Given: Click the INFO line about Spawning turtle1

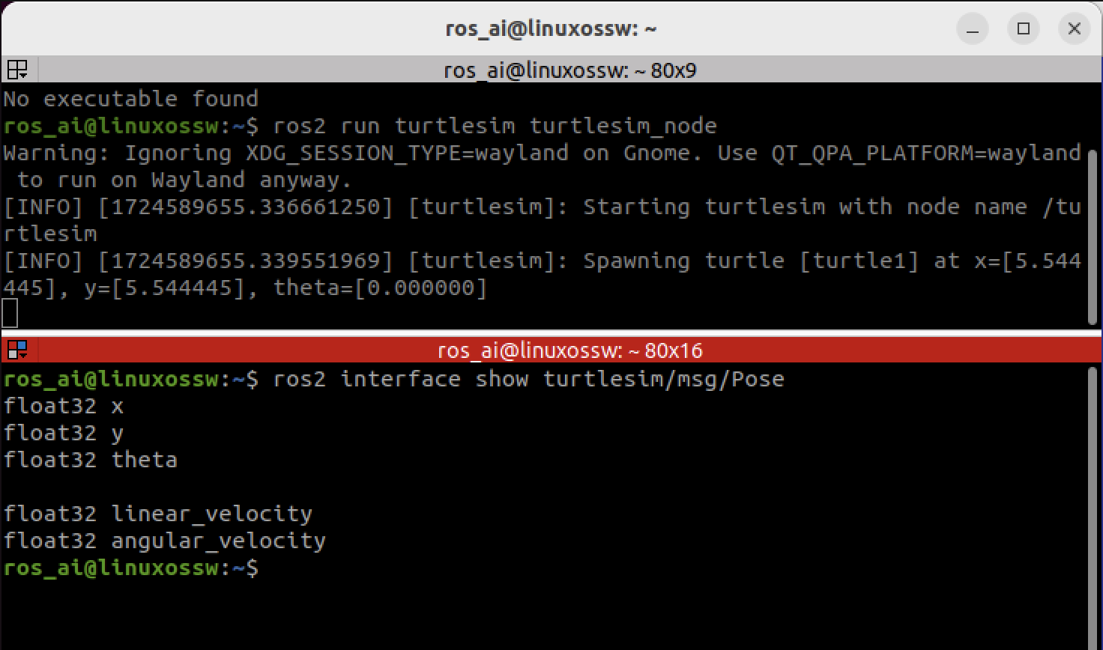Looking at the screenshot, I should point(525,260).
